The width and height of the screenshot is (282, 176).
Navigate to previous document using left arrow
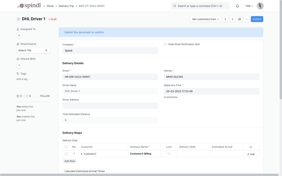(226, 19)
